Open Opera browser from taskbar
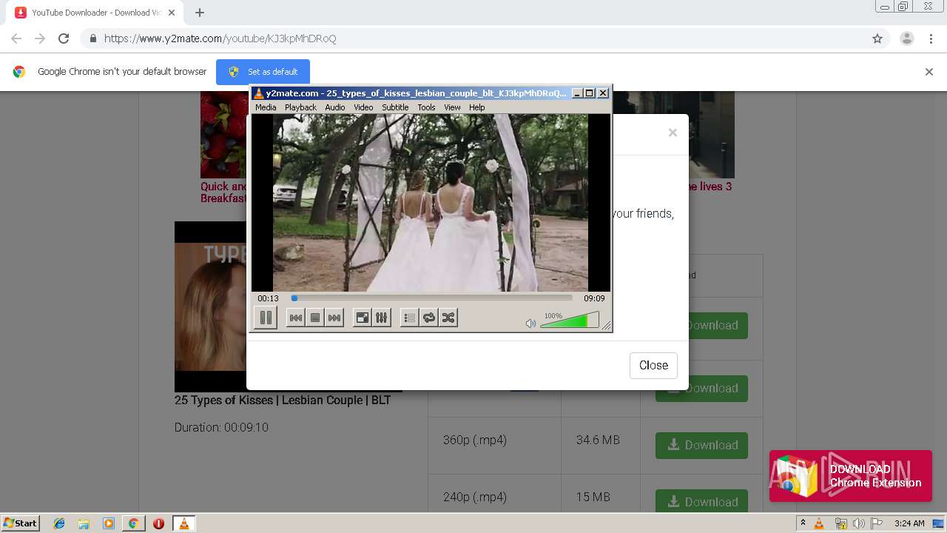 (x=158, y=523)
